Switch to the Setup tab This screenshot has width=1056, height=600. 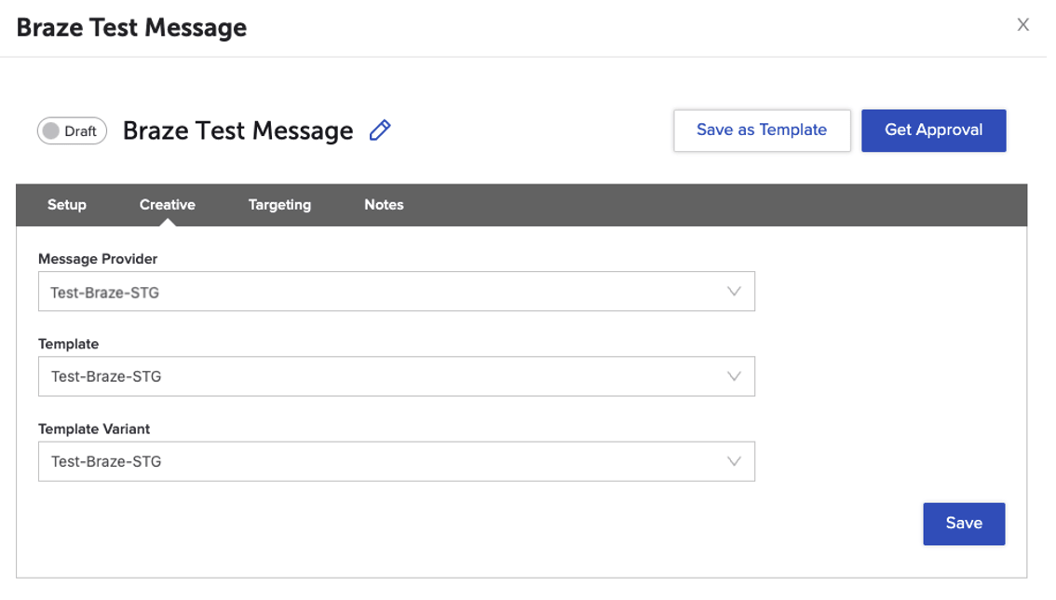tap(67, 205)
